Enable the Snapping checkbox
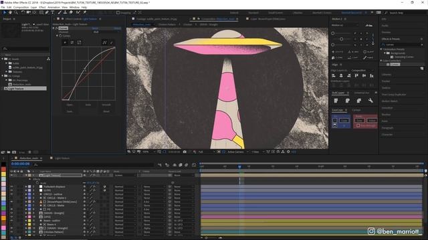This screenshot has height=240, width=428. pos(118,13)
